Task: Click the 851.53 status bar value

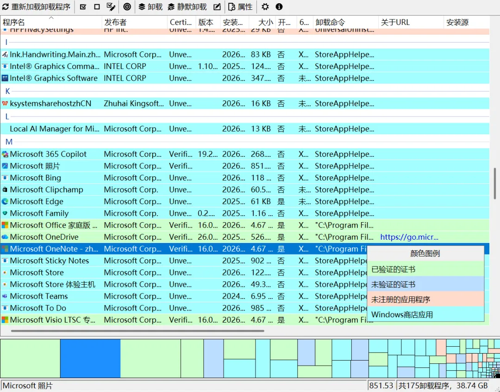Action: click(x=381, y=386)
